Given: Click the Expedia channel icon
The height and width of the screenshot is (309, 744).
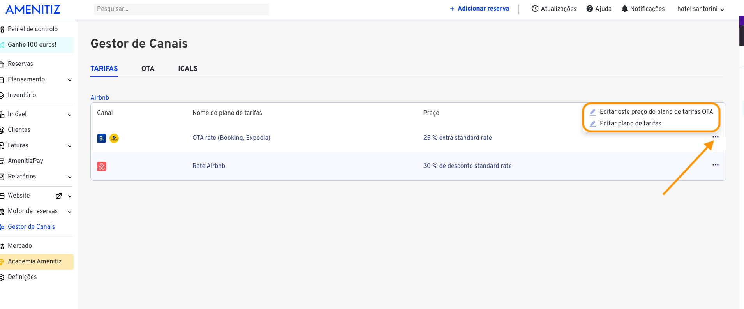Looking at the screenshot, I should point(114,138).
